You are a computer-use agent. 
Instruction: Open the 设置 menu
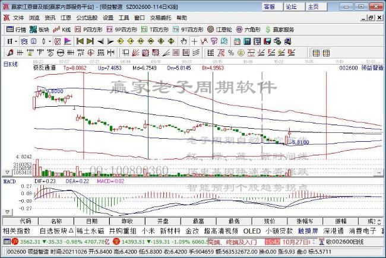108,18
